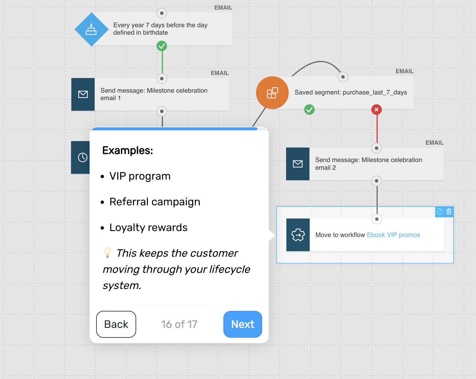Click the Move to workflow gear icon
The height and width of the screenshot is (379, 476).
pos(298,235)
